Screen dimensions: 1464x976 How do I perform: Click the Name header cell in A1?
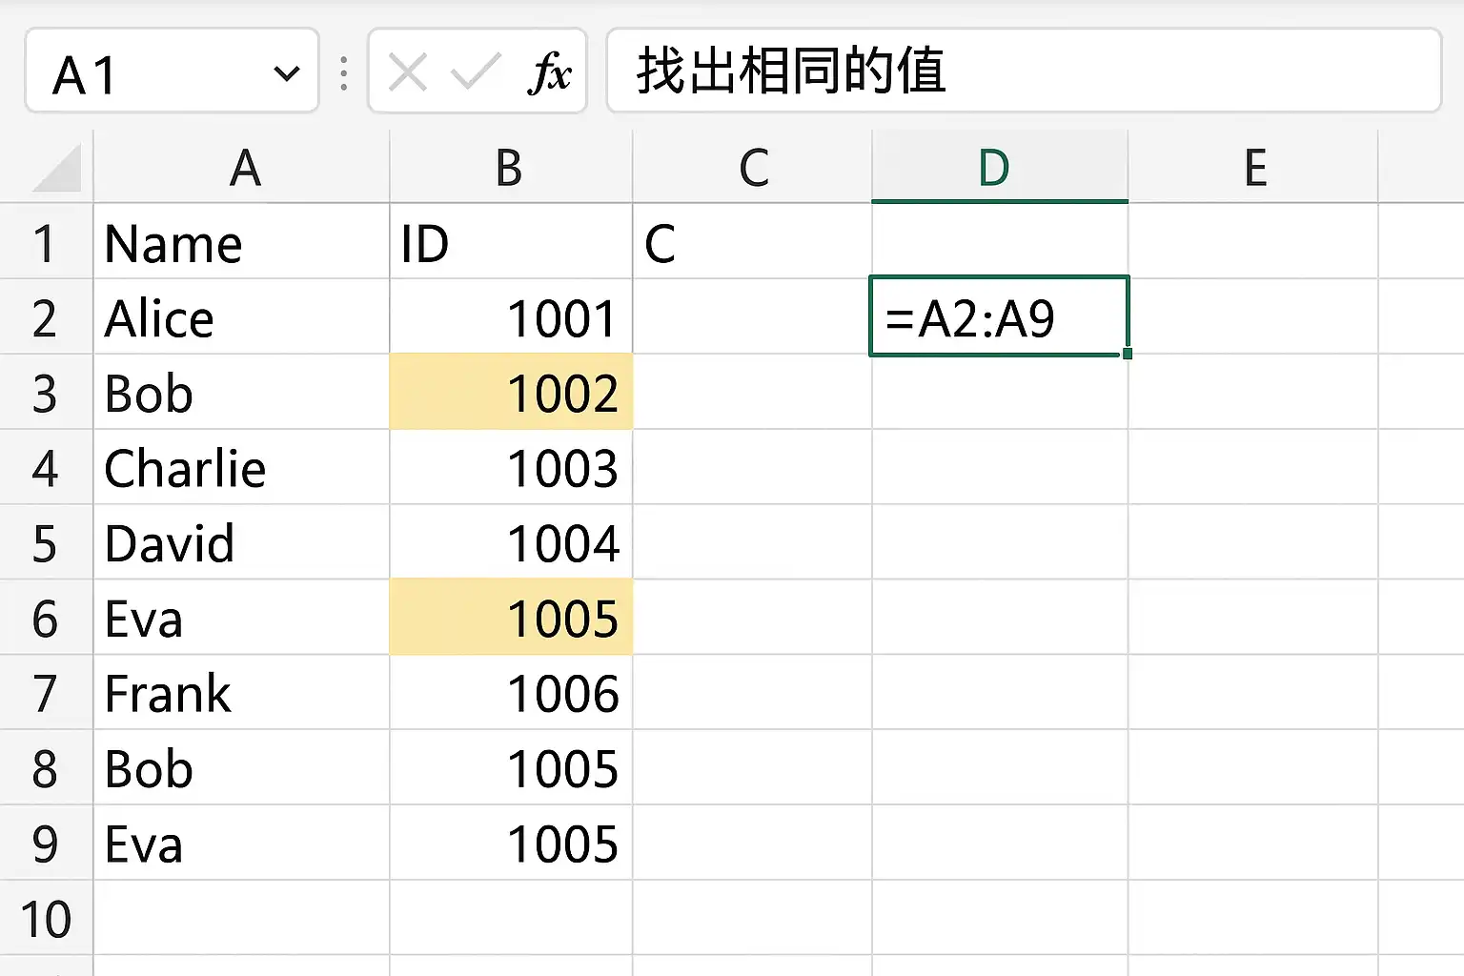tap(241, 243)
